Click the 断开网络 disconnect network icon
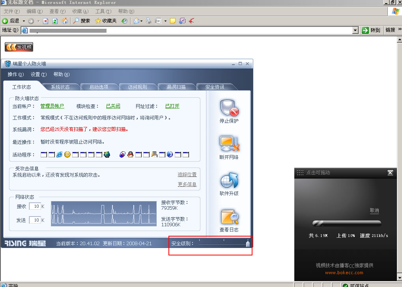Viewport: 402px width, 287px height. (x=229, y=144)
